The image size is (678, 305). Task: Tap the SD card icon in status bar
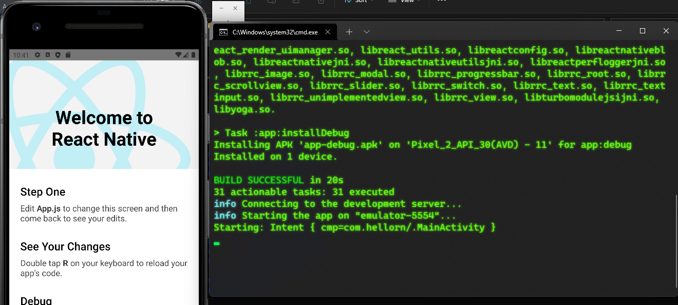click(68, 55)
